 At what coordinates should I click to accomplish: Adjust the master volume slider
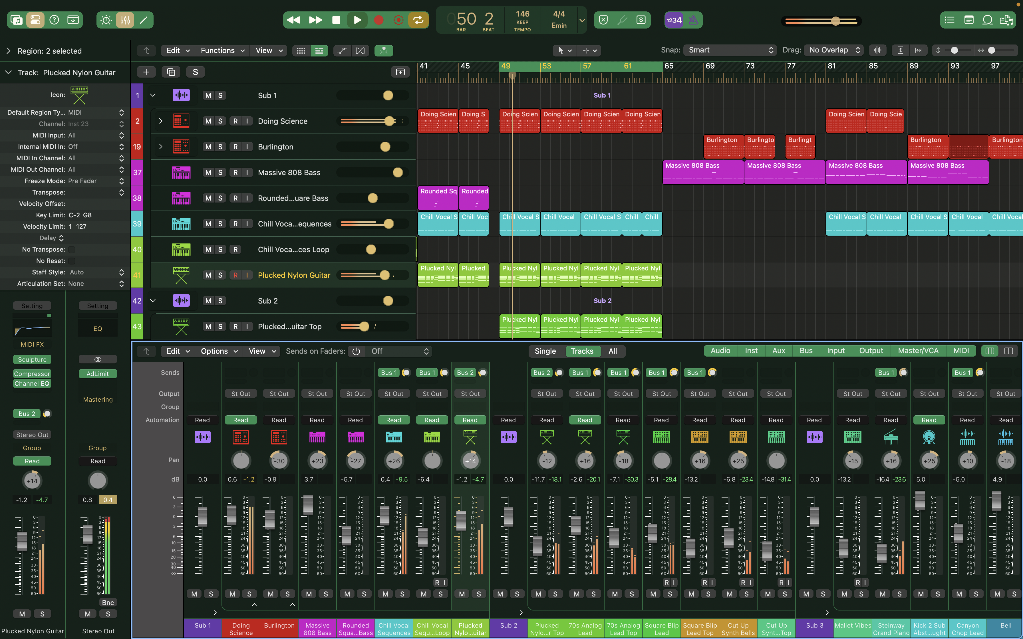835,21
